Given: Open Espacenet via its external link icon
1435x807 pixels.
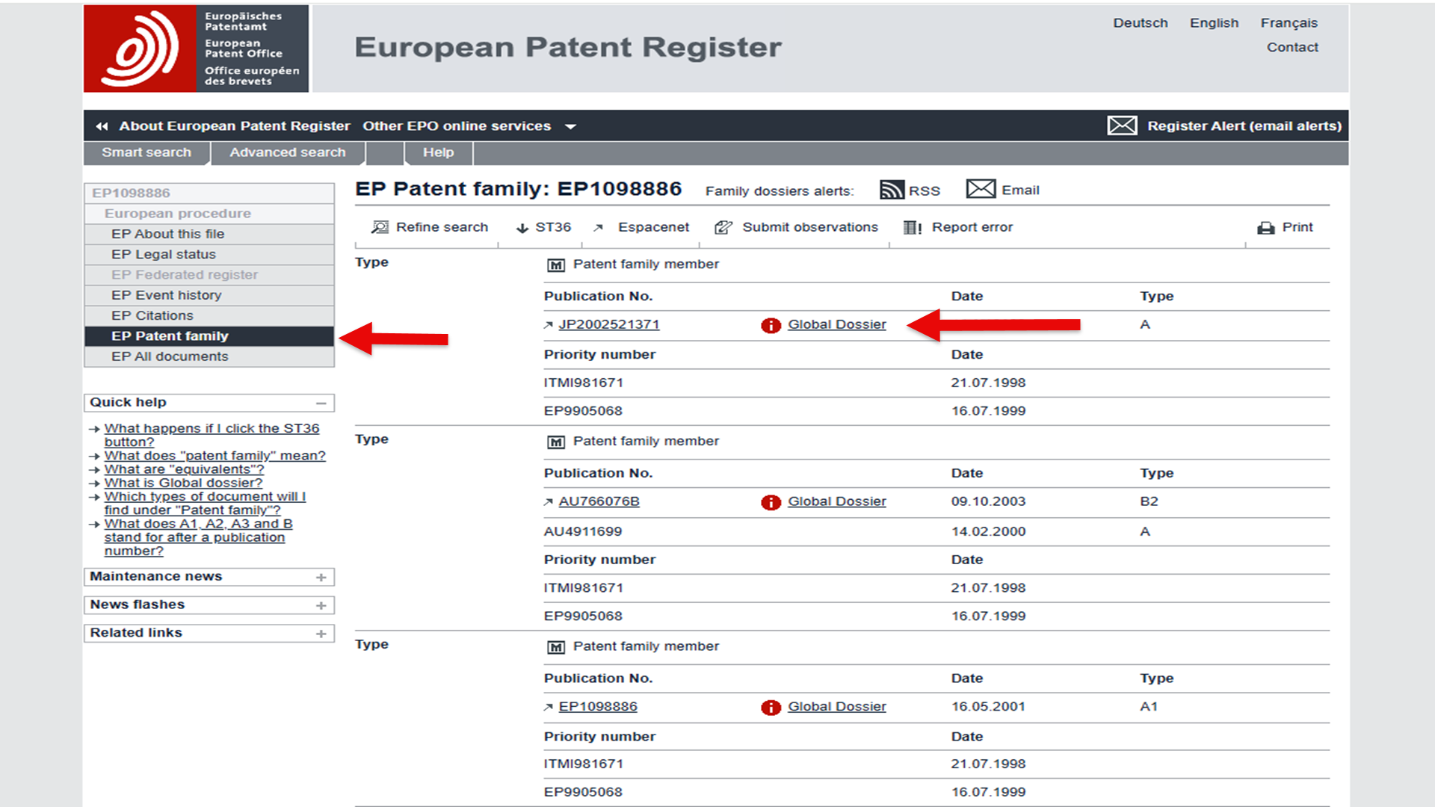Looking at the screenshot, I should tap(597, 227).
